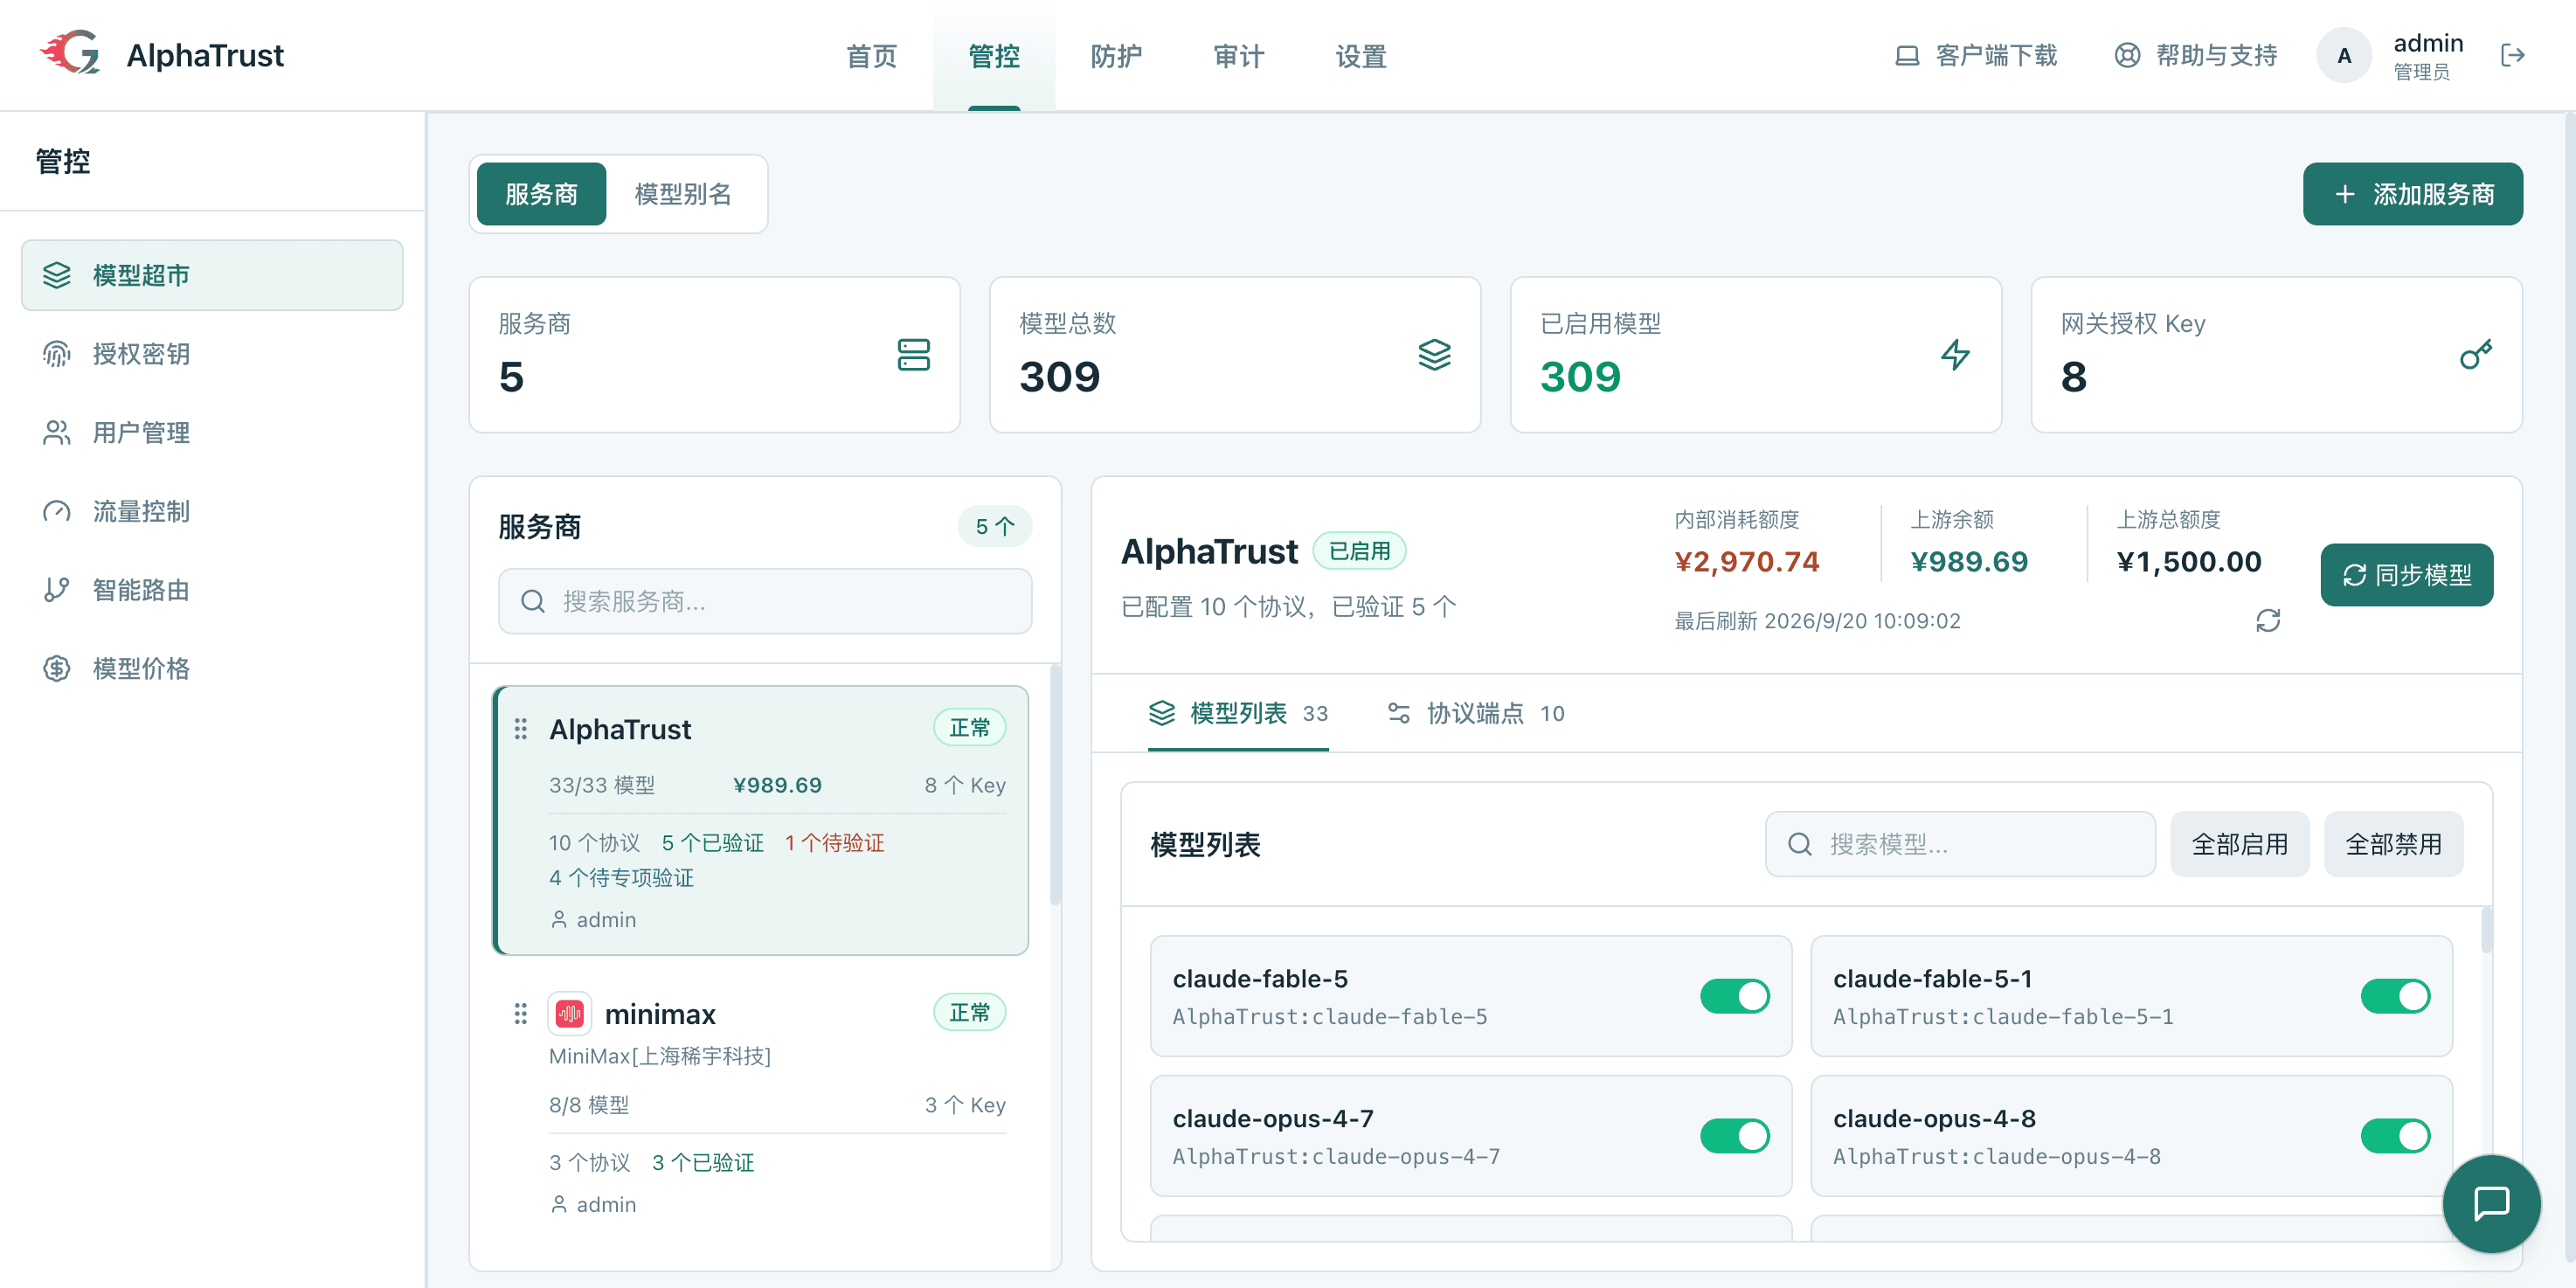Select the AlphaTrust provider name in the list
The image size is (2576, 1288).
pyautogui.click(x=620, y=729)
